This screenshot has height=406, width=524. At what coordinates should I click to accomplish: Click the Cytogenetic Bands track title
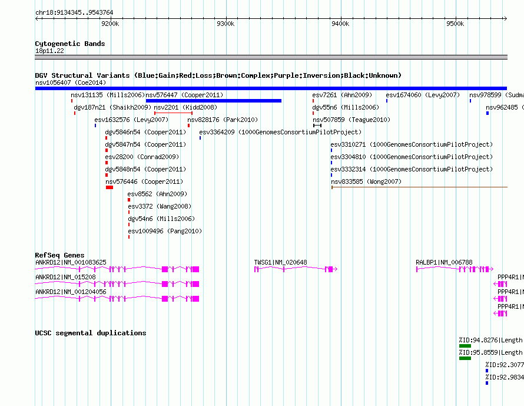coord(70,44)
